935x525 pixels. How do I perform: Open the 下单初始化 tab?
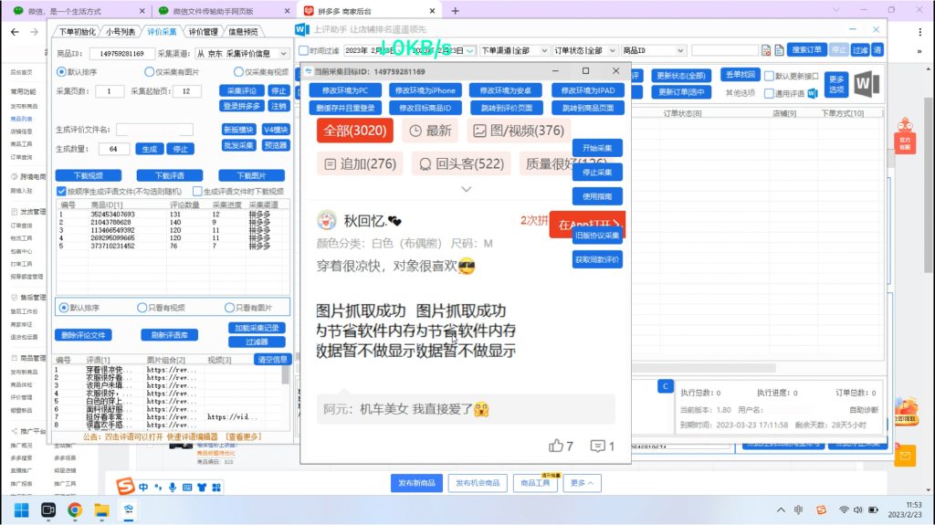pos(77,32)
